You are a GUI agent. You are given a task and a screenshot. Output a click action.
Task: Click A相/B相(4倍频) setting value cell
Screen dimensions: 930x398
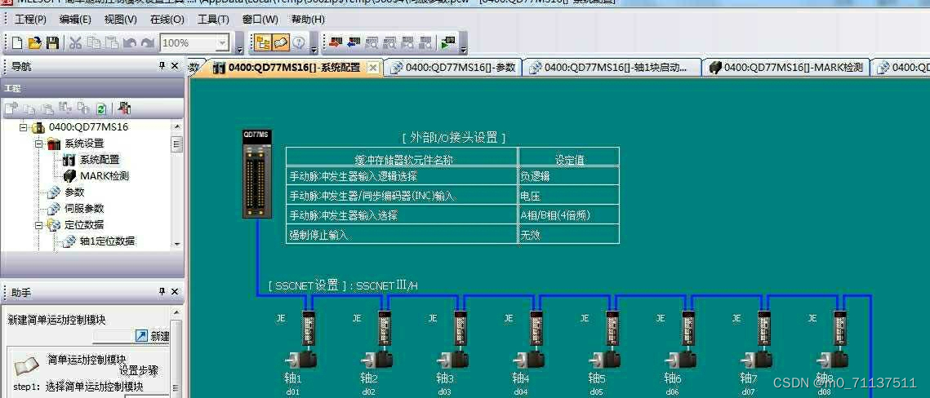569,215
